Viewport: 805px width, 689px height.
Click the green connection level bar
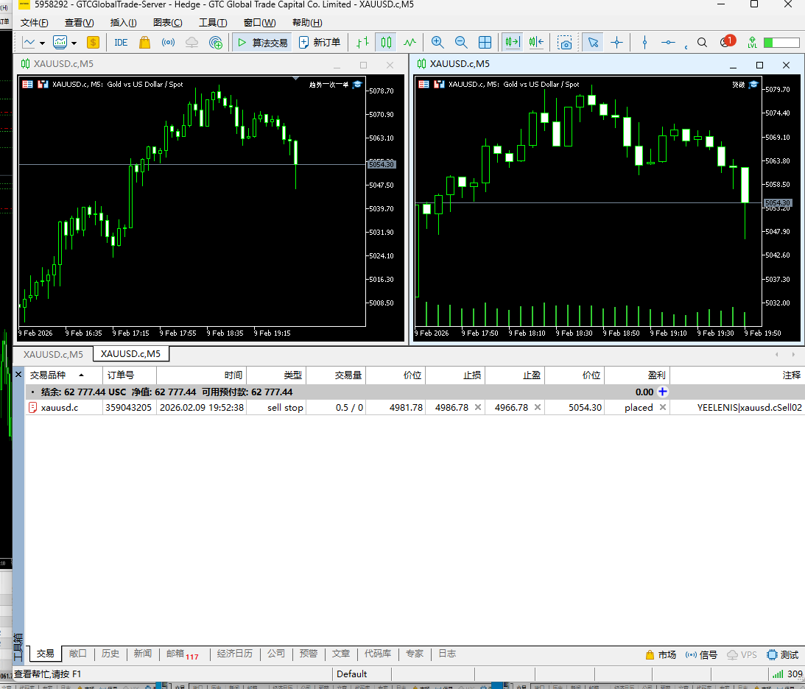(781, 43)
